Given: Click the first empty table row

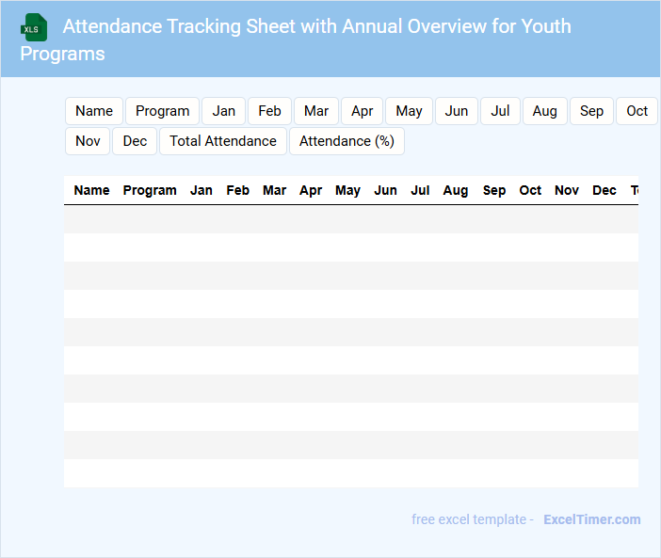Looking at the screenshot, I should click(350, 219).
